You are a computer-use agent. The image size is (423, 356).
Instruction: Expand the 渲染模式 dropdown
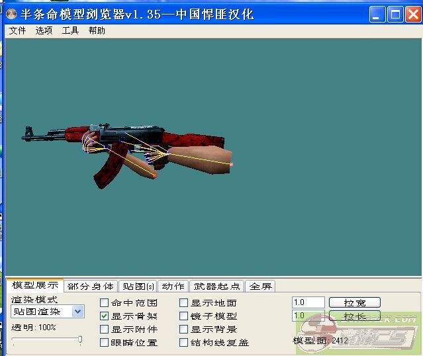click(78, 312)
